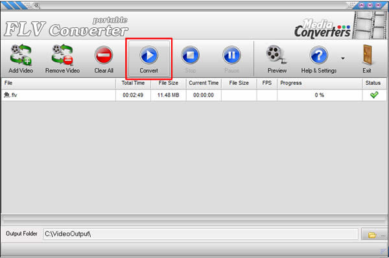Click the 11.48 MB file size cell
Image resolution: width=389 pixels, height=258 pixels.
168,95
